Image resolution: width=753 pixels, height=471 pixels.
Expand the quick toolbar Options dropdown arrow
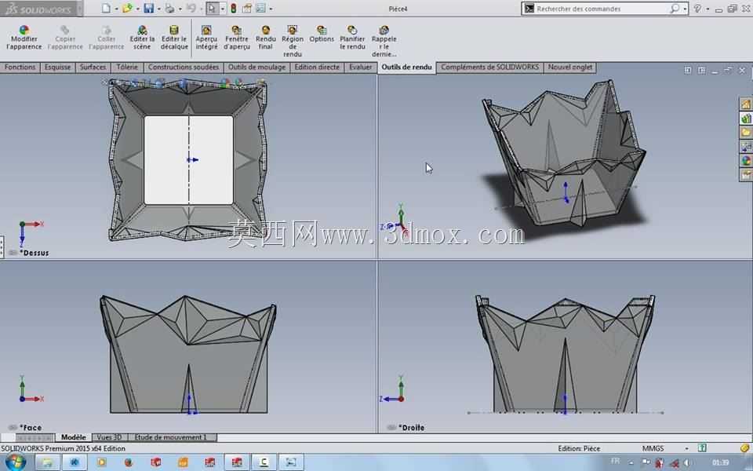pos(271,9)
